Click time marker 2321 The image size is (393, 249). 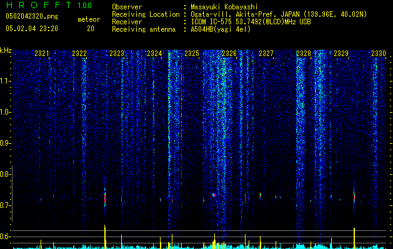coord(42,54)
